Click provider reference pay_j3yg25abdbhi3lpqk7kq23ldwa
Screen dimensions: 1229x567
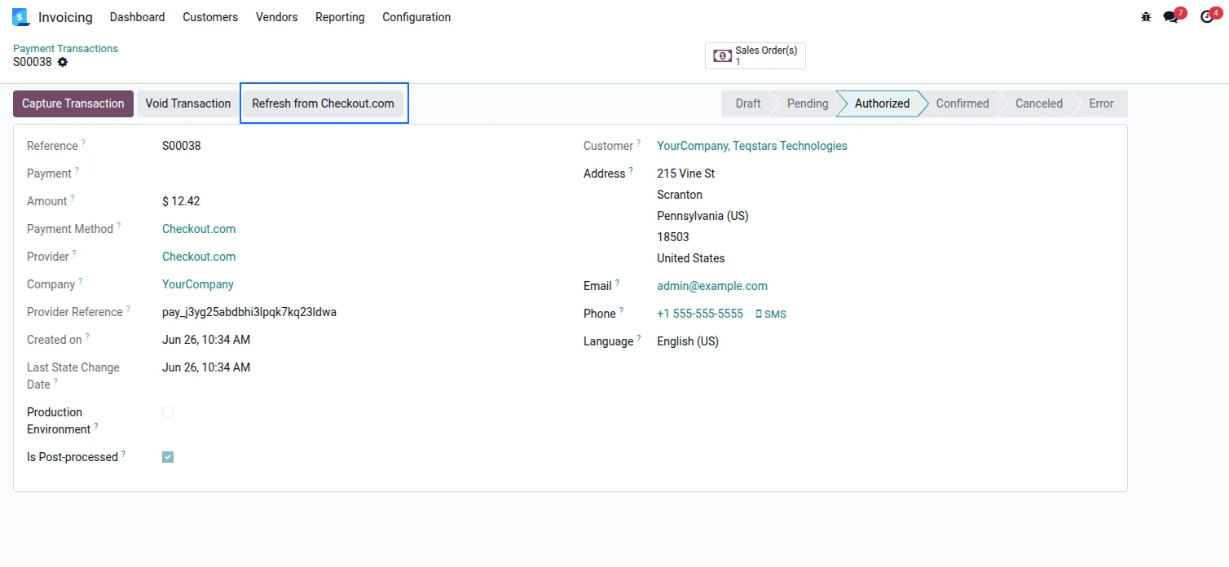[249, 312]
